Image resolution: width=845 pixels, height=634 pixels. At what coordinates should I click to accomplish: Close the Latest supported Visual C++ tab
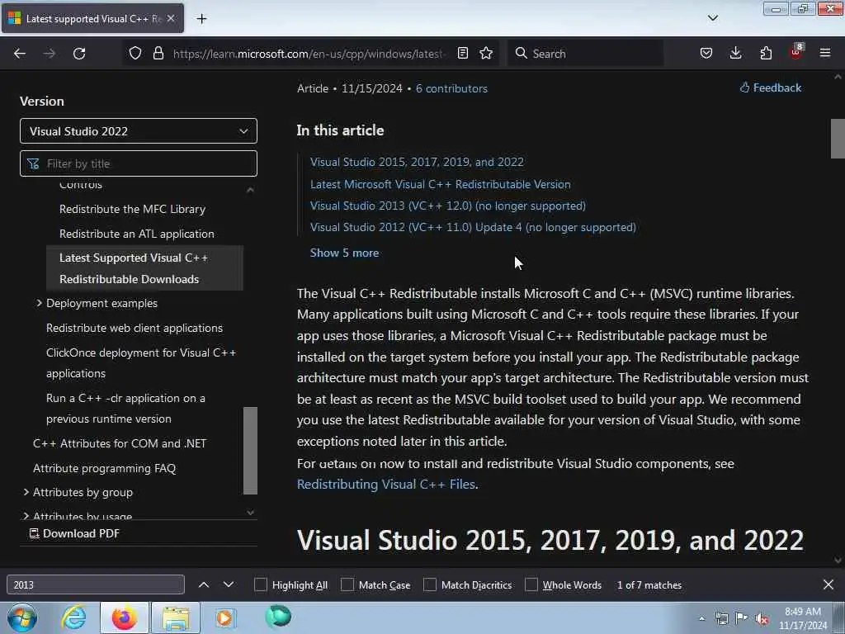(x=171, y=18)
